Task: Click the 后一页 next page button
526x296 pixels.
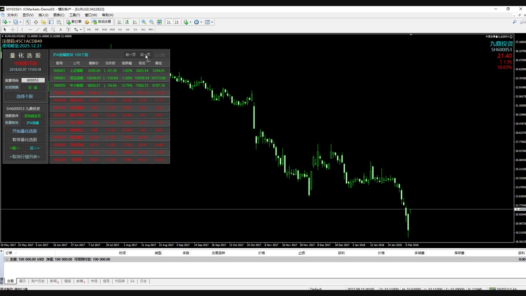Action: click(x=145, y=55)
